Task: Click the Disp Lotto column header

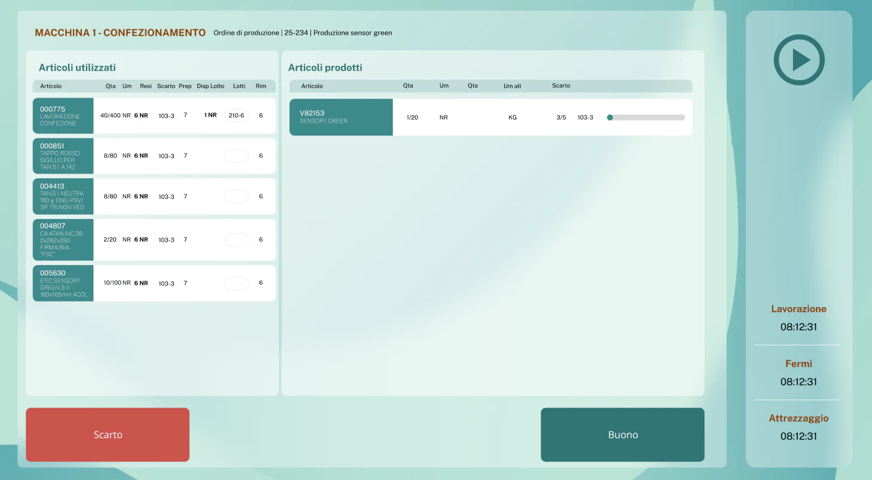Action: [211, 86]
